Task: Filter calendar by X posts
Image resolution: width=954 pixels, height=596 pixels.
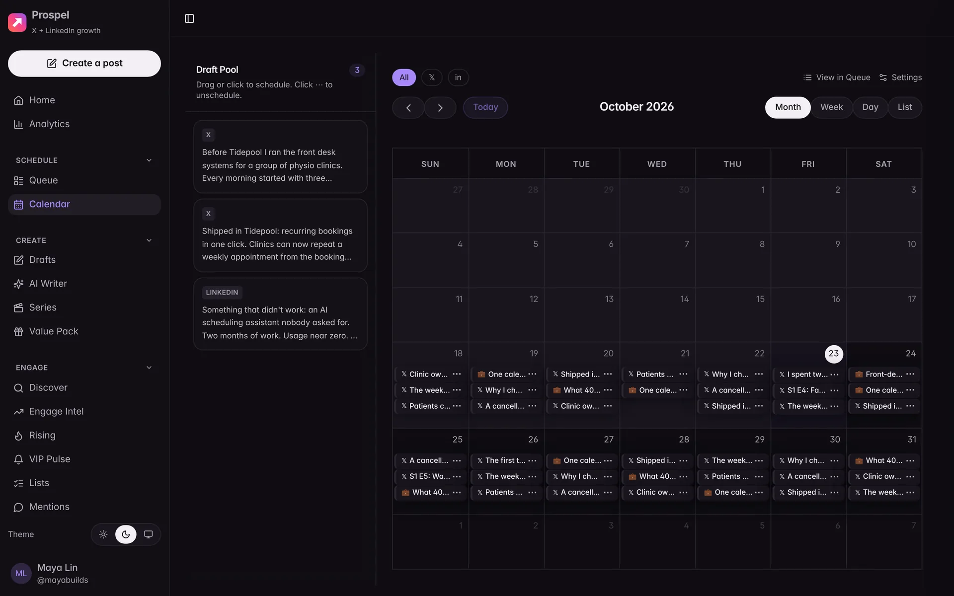Action: (x=432, y=77)
